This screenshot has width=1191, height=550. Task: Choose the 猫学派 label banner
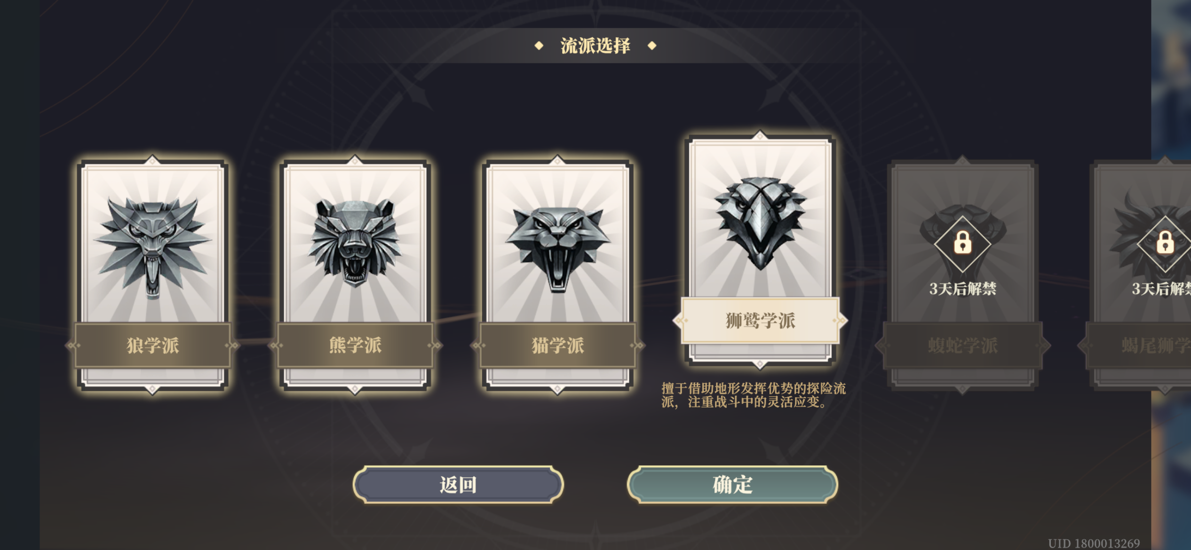[557, 345]
